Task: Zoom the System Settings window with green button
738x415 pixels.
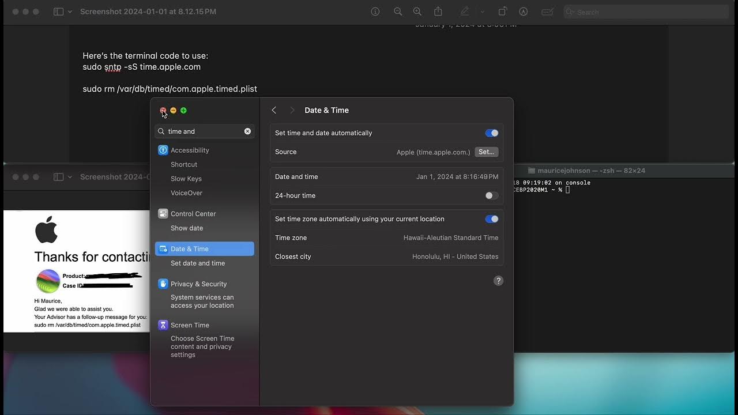Action: click(x=183, y=111)
